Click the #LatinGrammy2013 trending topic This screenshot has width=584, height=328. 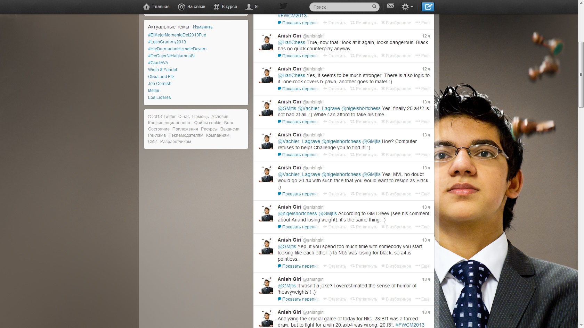[x=167, y=42]
